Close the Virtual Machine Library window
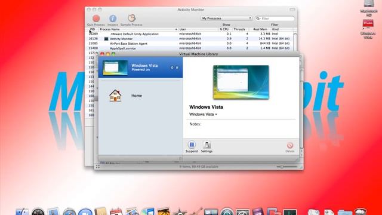 pyautogui.click(x=102, y=54)
